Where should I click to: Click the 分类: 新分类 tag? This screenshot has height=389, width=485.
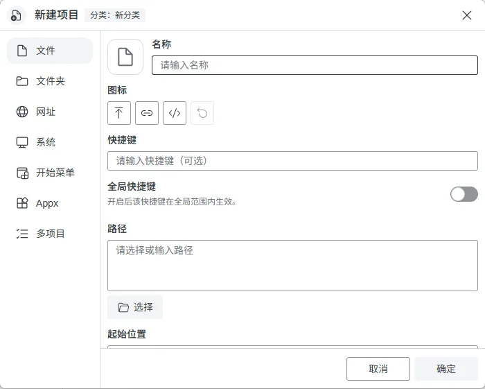tap(115, 15)
